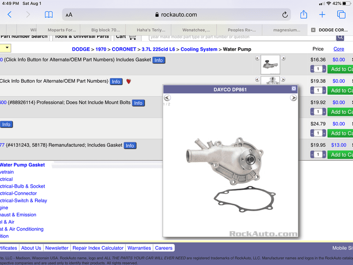Open the shopping cart icon
This screenshot has width=353, height=265.
[132, 37]
